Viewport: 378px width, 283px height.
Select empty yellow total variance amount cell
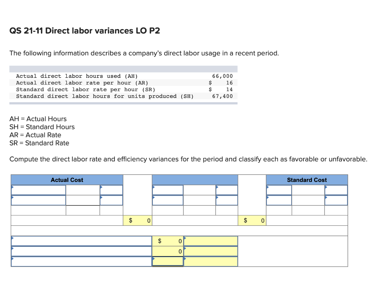pos(168,262)
